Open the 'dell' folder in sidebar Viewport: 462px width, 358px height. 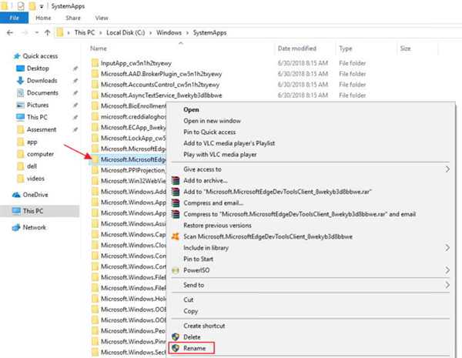(32, 166)
